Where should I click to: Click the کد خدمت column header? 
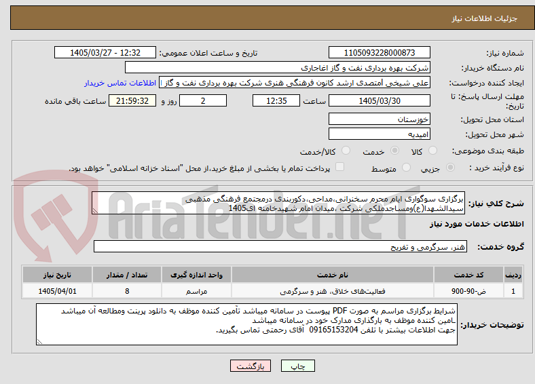click(469, 275)
